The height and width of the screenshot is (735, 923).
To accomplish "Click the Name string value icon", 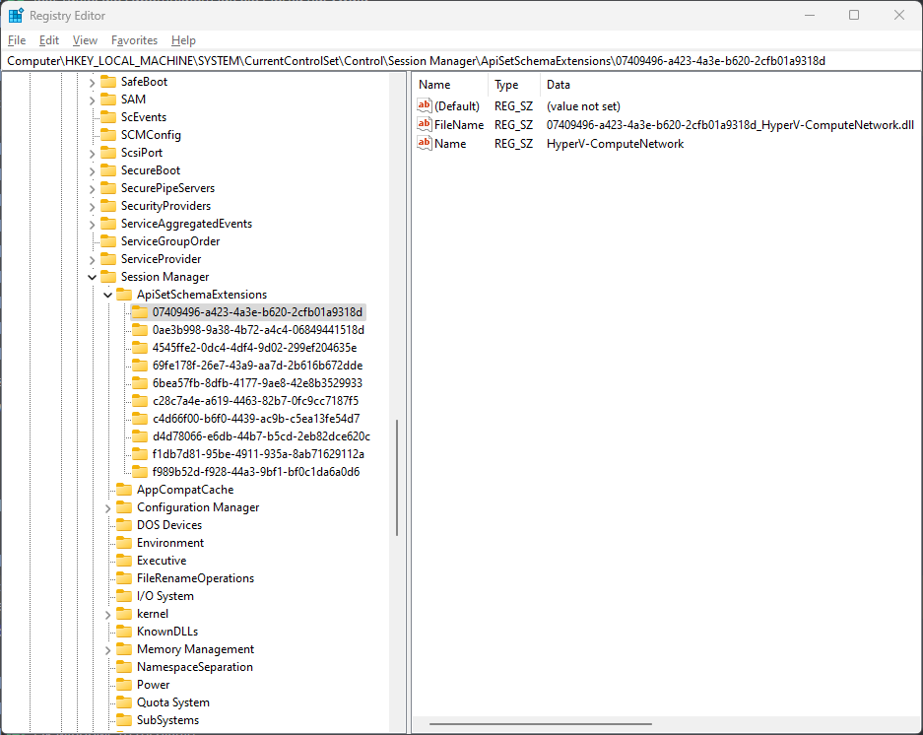I will pyautogui.click(x=425, y=143).
